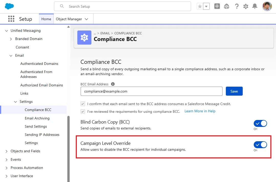Expand the Branded Domain tree node

point(11,39)
